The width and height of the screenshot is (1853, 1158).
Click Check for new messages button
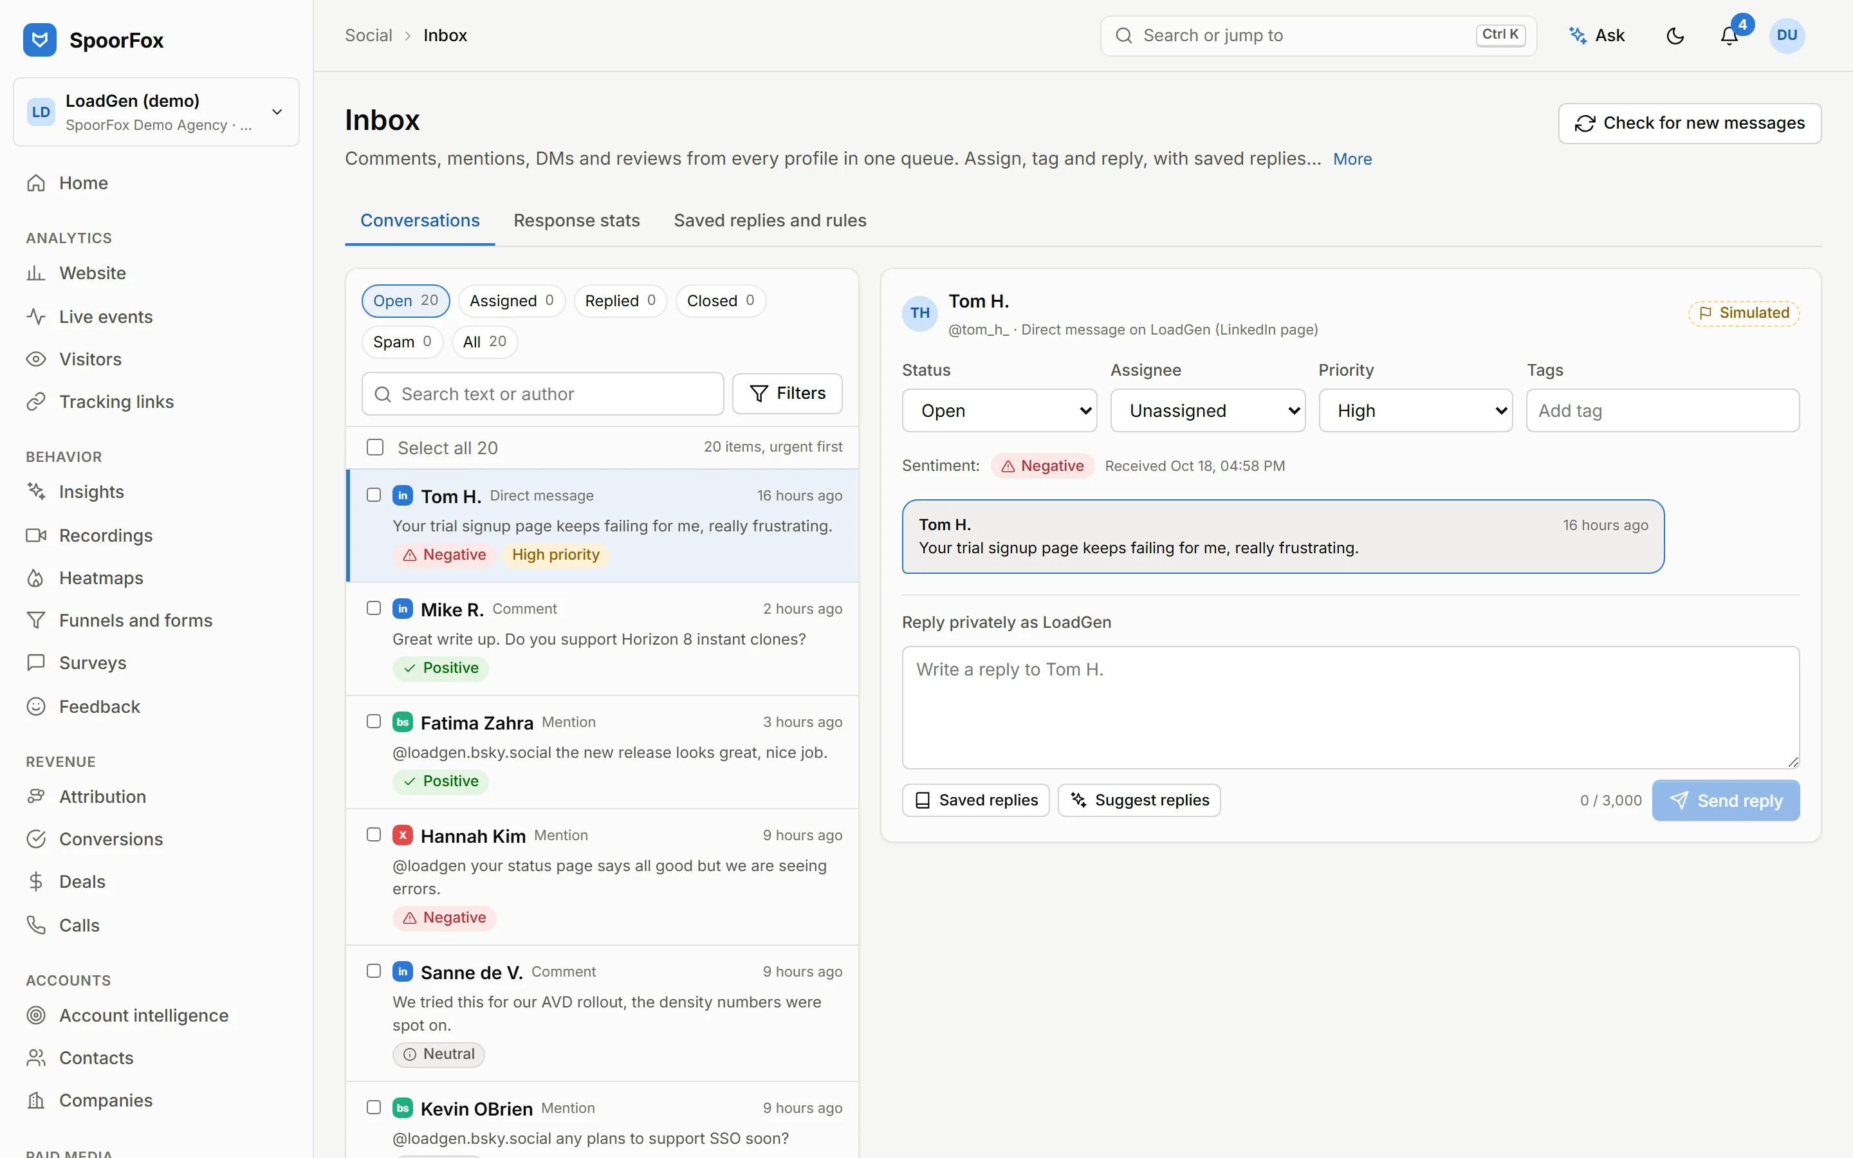(1690, 124)
